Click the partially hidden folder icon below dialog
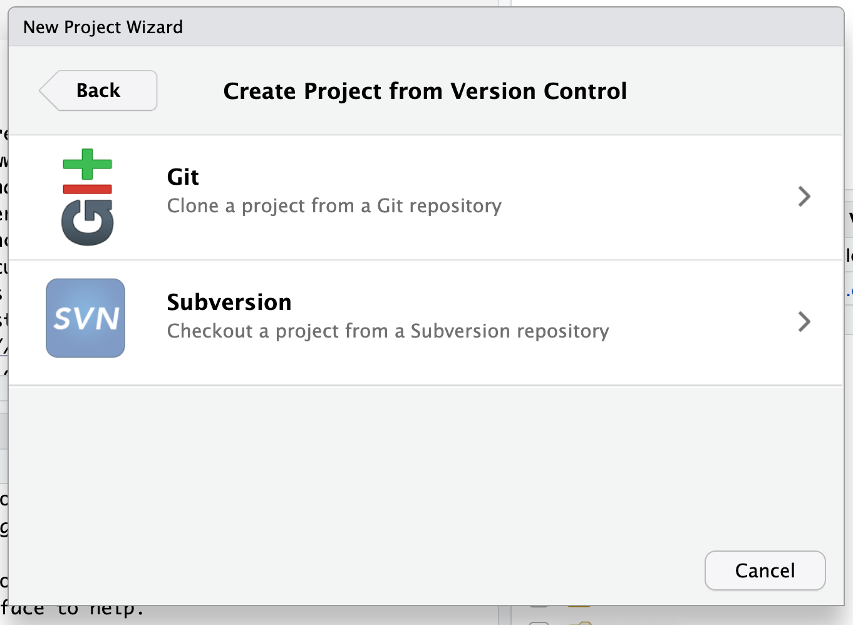 pos(579,622)
